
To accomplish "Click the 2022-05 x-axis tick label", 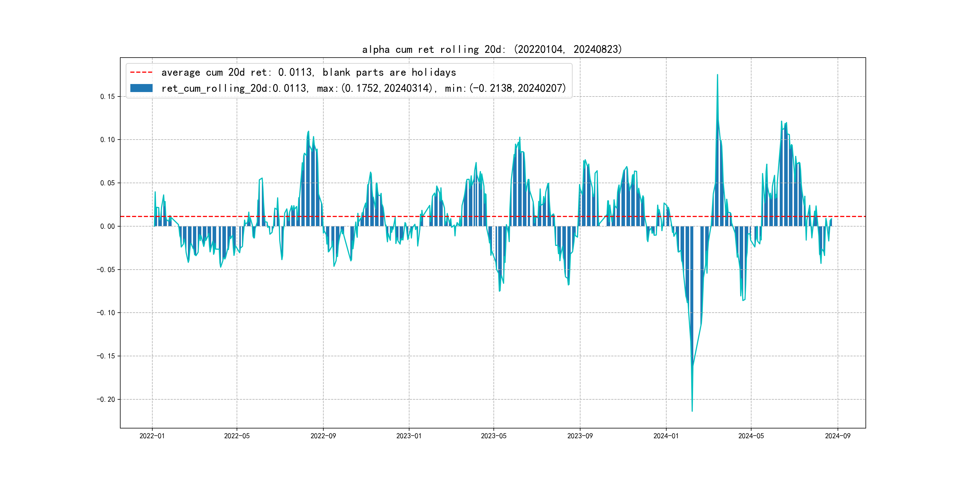I will (x=237, y=436).
